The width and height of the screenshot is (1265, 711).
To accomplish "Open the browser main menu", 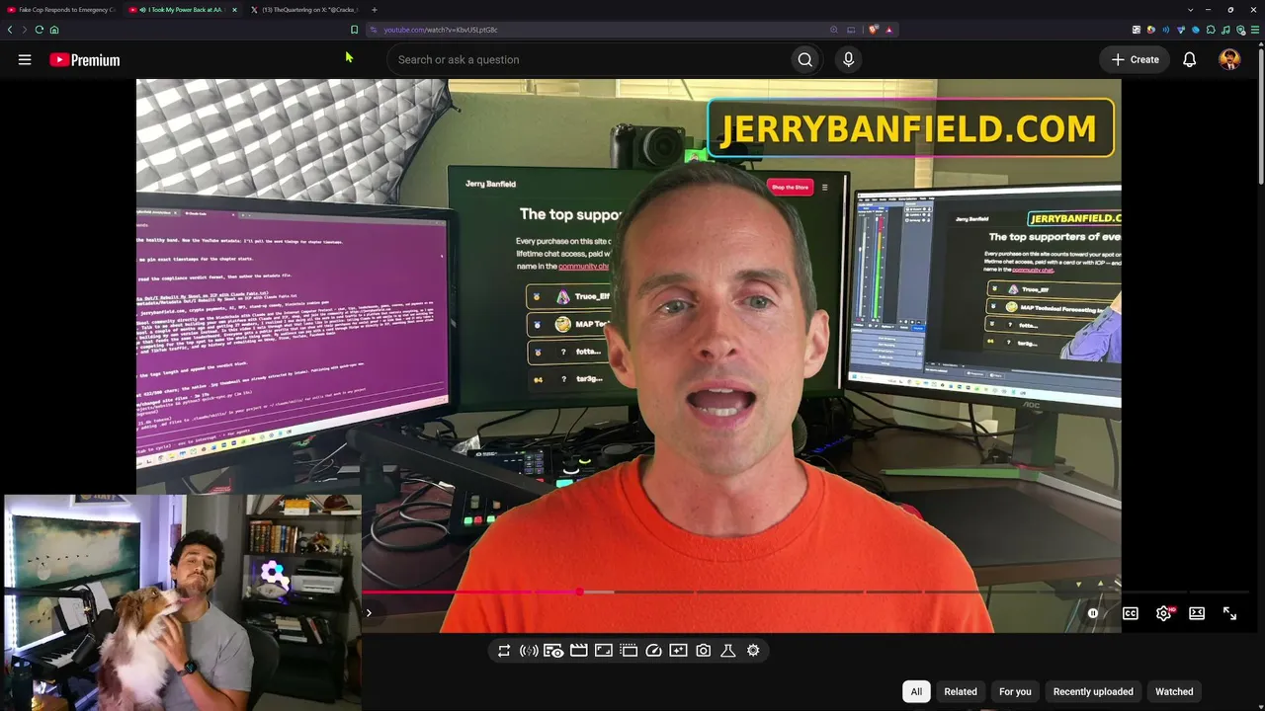I will (1255, 30).
